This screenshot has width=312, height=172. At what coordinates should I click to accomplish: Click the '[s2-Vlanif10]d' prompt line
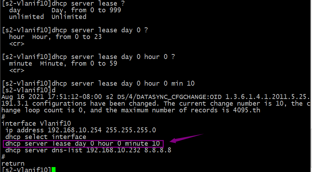28,90
